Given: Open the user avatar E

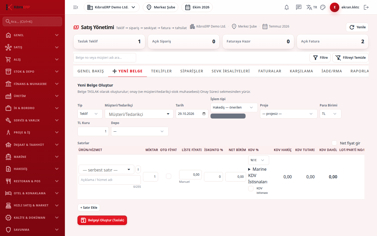Looking at the screenshot, I should click(x=335, y=7).
